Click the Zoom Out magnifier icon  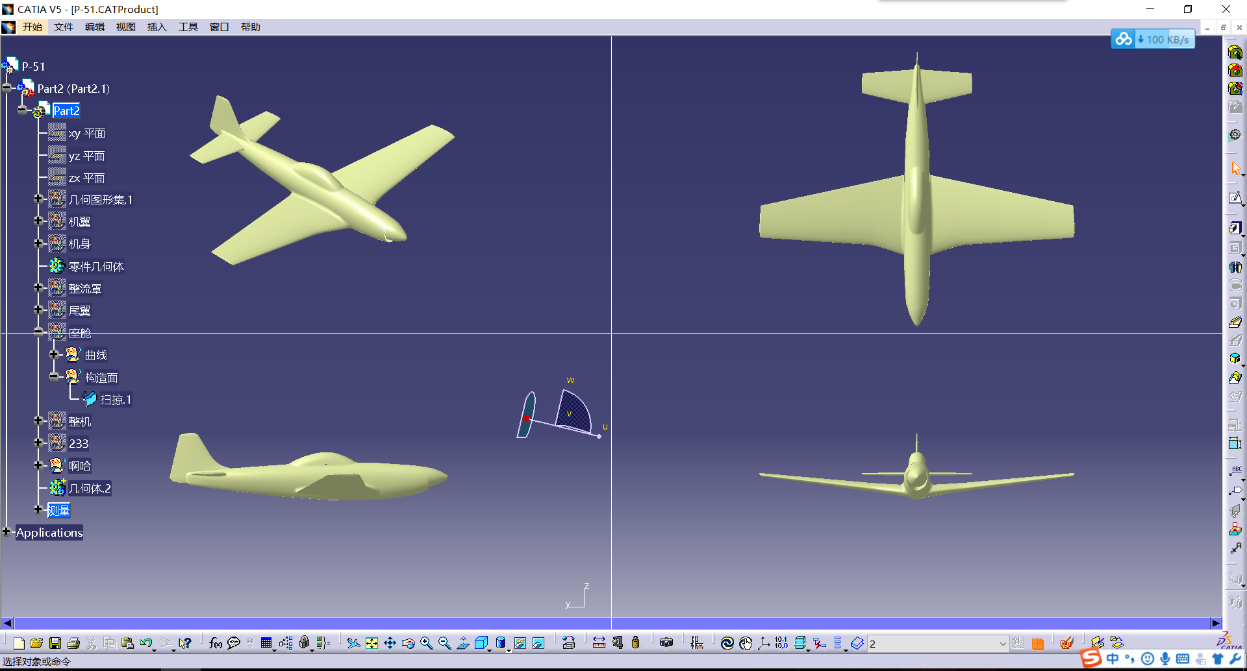[x=444, y=643]
